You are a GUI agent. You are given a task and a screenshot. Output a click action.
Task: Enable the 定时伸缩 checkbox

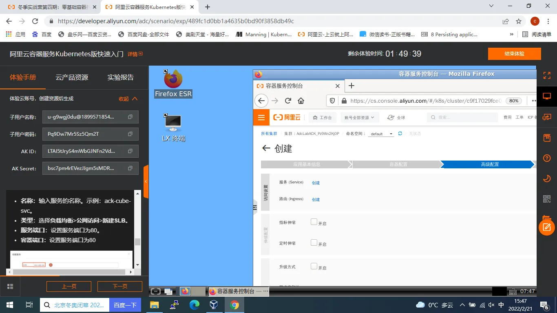[314, 242]
